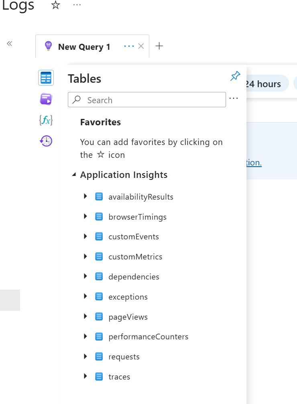The image size is (297, 404).
Task: Expand the customEvents table
Action: [85, 237]
